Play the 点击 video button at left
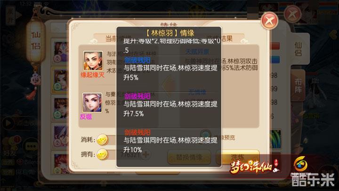Viewport: 339px width, 191px height. pyautogui.click(x=8, y=123)
